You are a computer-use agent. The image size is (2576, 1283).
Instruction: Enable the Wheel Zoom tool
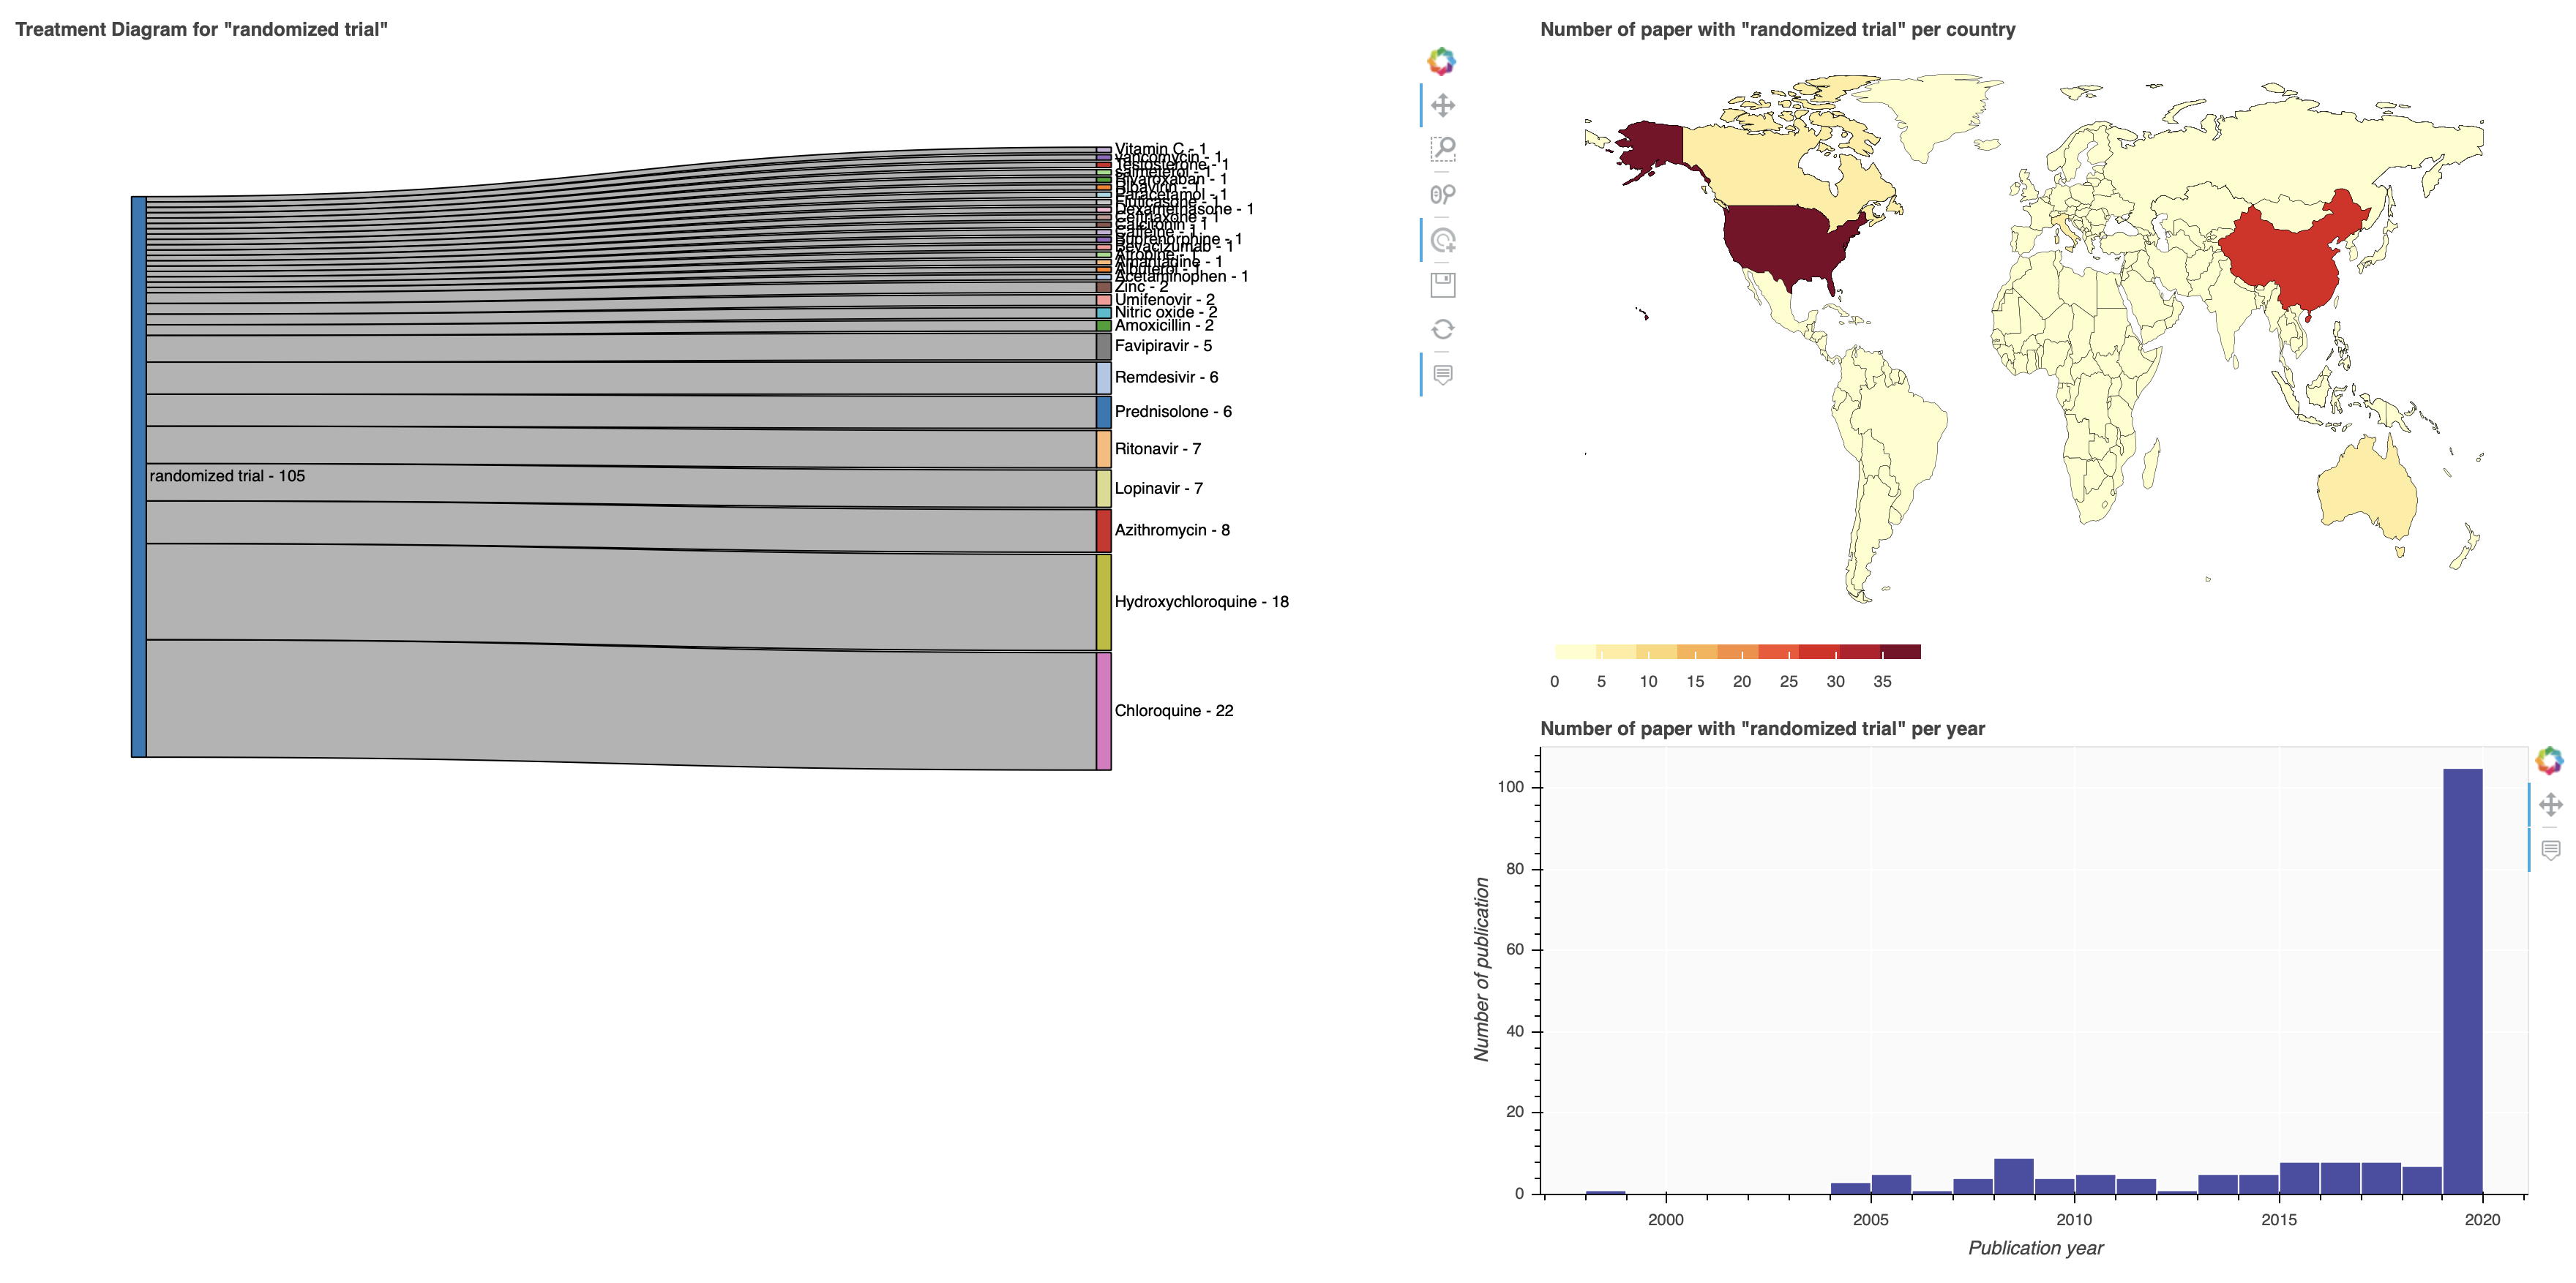pos(1442,194)
